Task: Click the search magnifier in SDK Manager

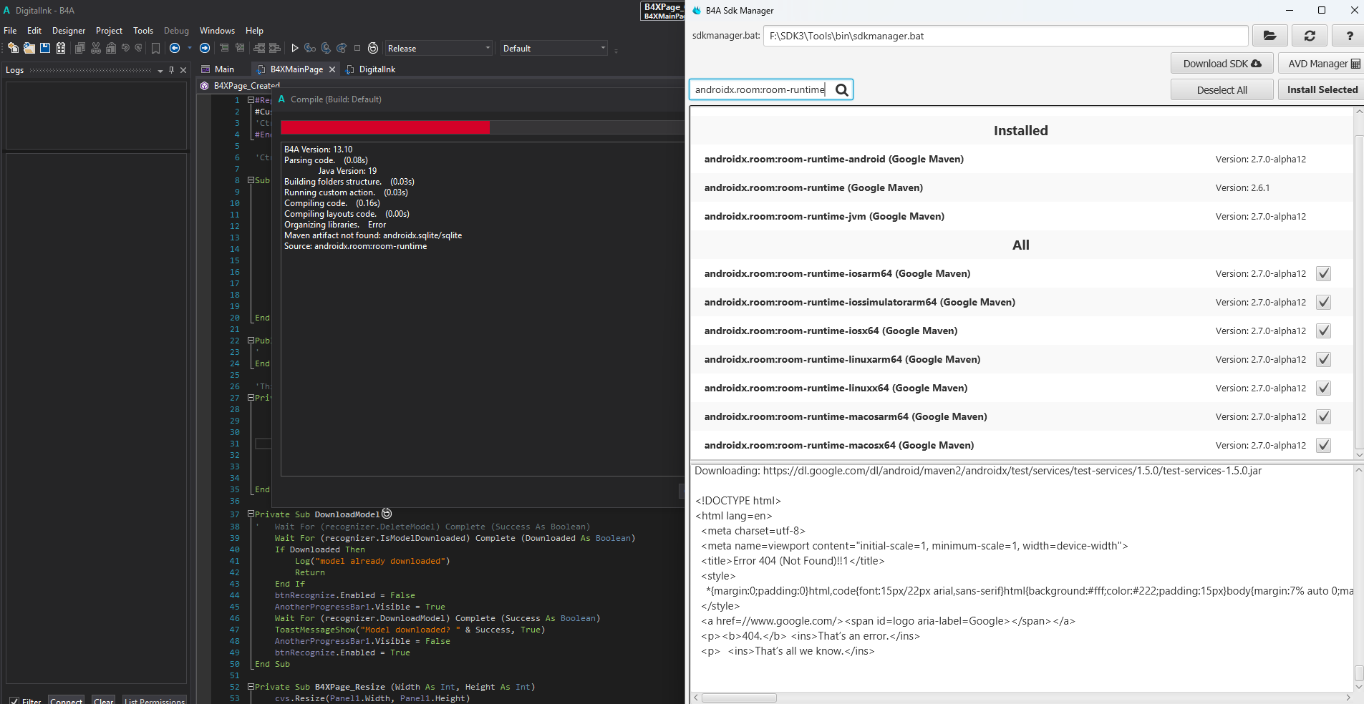Action: pos(842,89)
